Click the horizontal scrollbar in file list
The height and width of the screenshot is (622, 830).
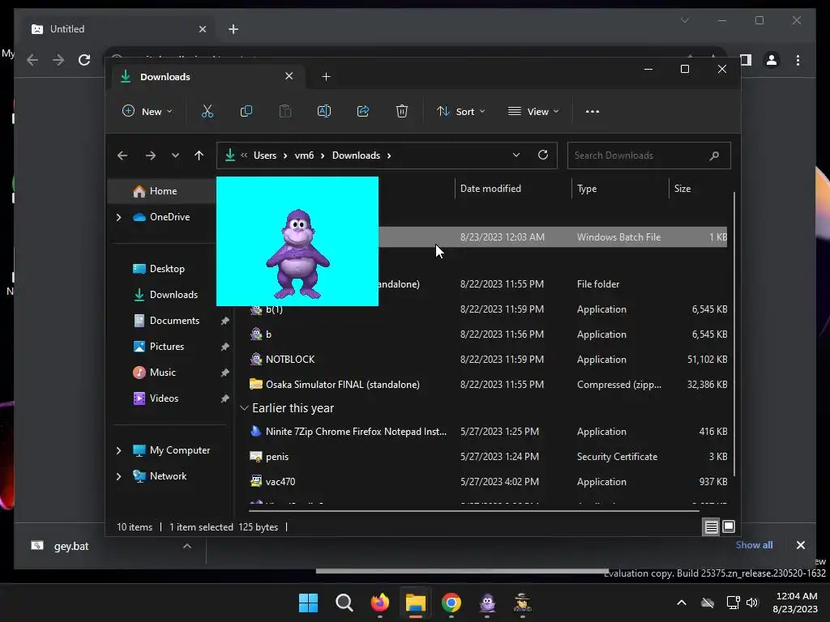[x=473, y=511]
